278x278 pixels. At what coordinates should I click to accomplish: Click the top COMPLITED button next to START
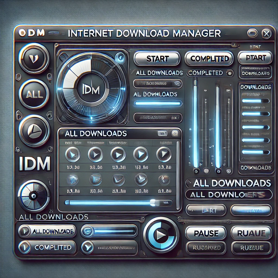209,59
